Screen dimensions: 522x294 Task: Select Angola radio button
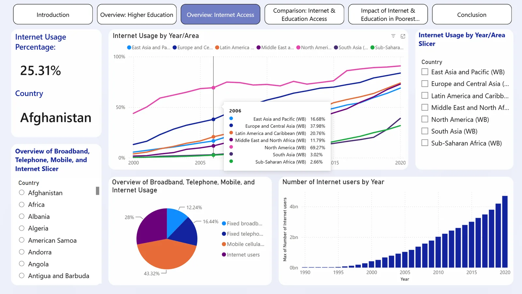click(22, 264)
